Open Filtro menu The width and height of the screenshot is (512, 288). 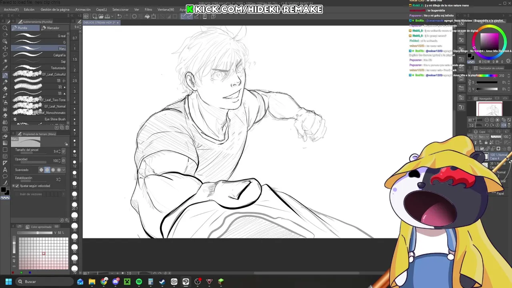click(148, 10)
